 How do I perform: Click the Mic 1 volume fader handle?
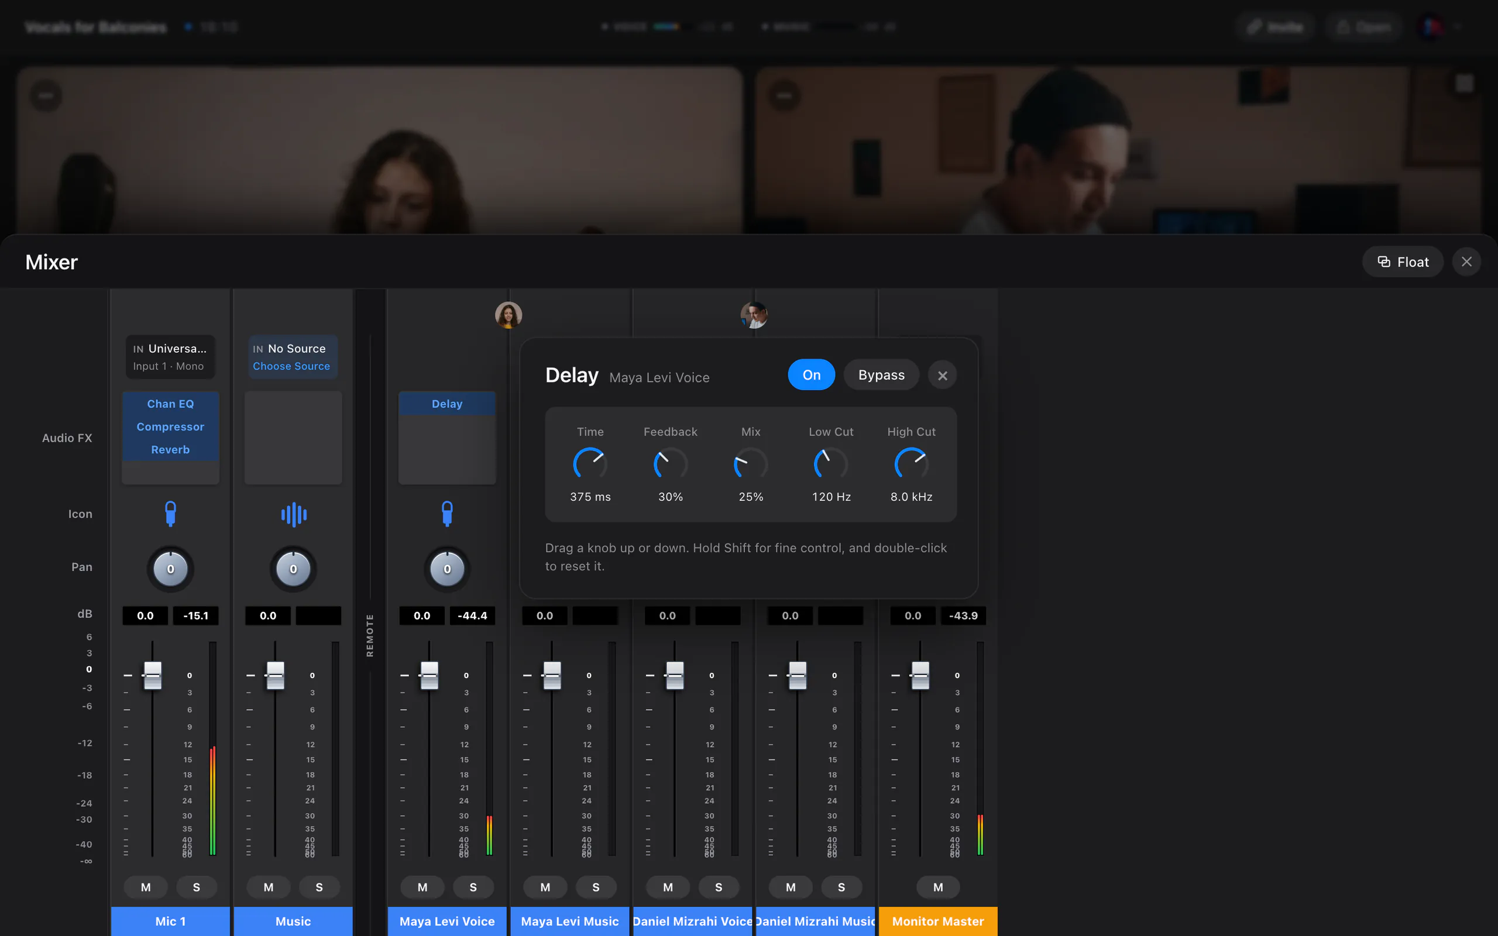[x=152, y=675]
